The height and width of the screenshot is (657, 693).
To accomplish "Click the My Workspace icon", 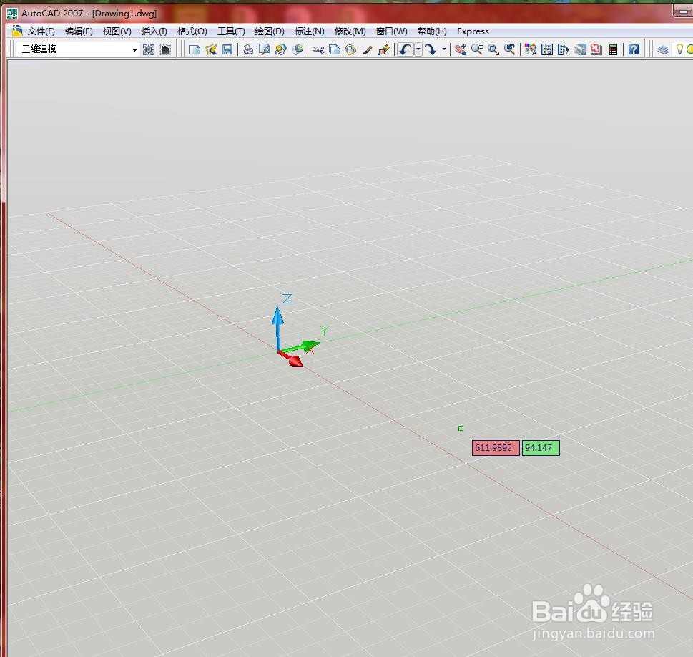I will point(165,49).
